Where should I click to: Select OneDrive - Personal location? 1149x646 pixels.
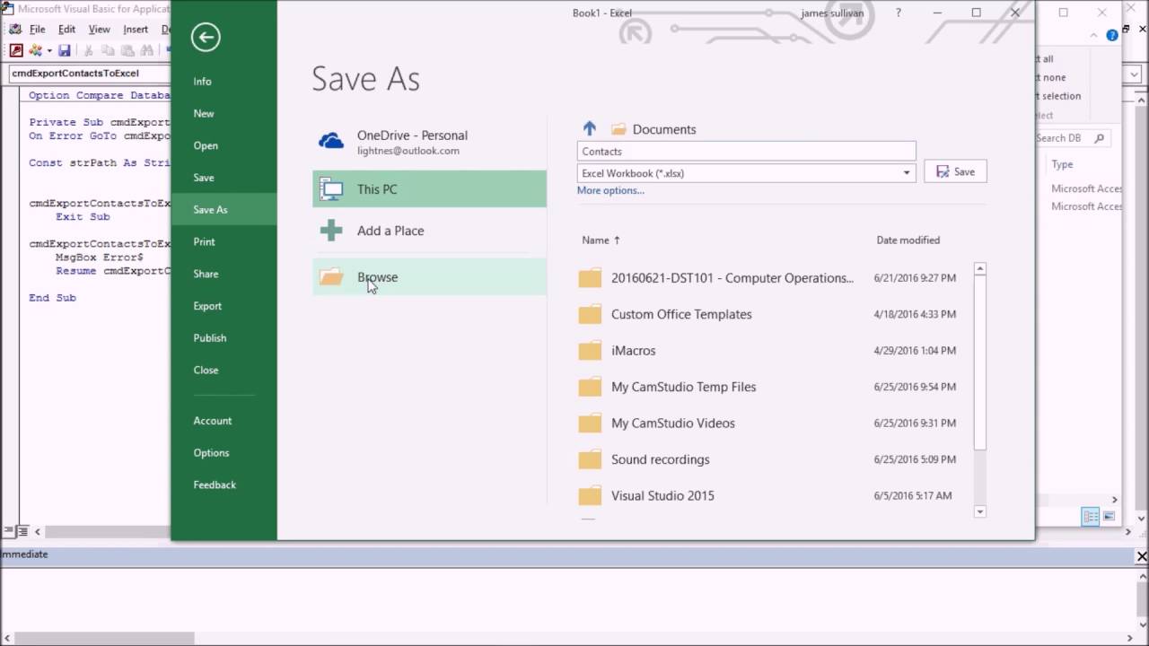(429, 143)
